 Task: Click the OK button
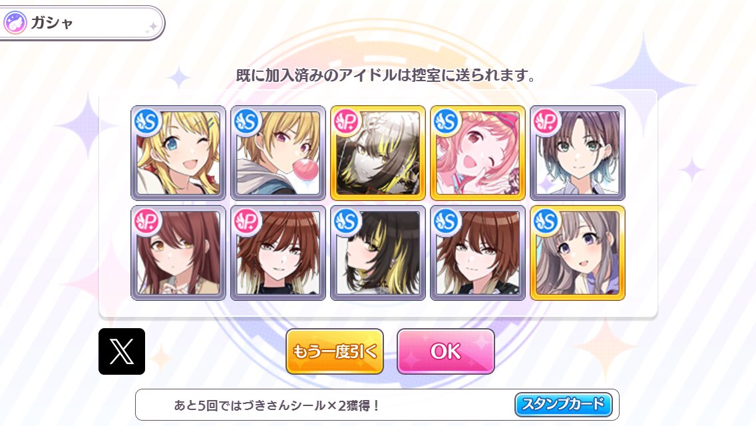tap(445, 351)
